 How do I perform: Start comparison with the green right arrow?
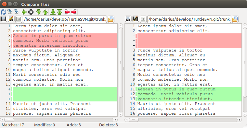point(24,12)
